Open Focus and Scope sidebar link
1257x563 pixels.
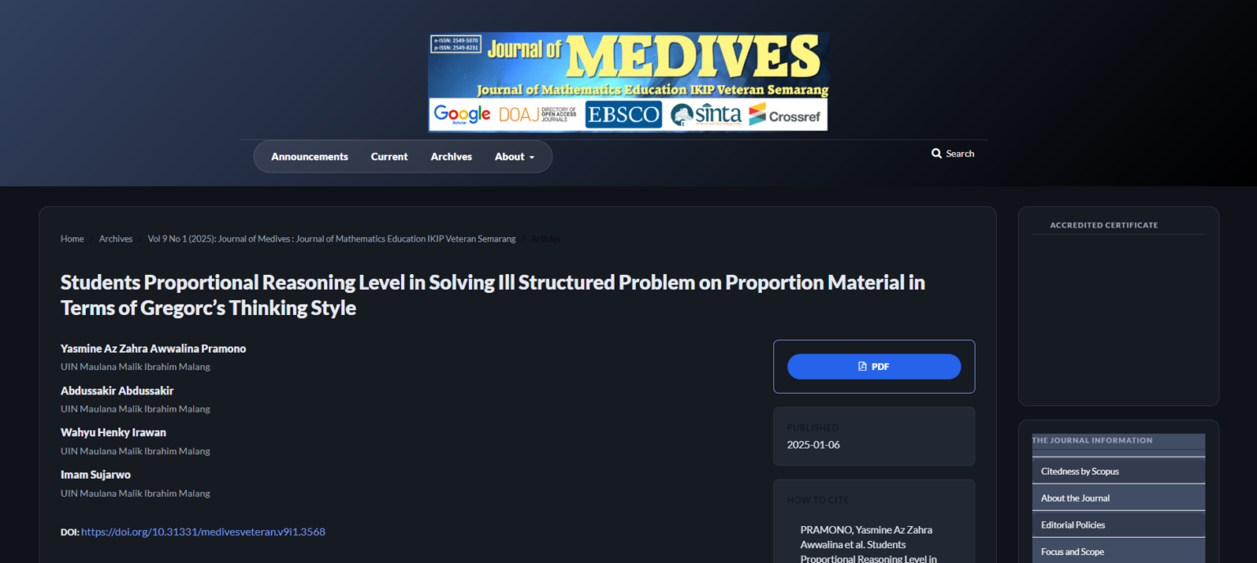[1119, 552]
